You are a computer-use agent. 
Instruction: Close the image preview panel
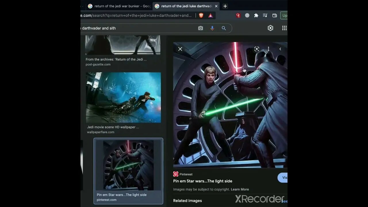[x=180, y=49]
